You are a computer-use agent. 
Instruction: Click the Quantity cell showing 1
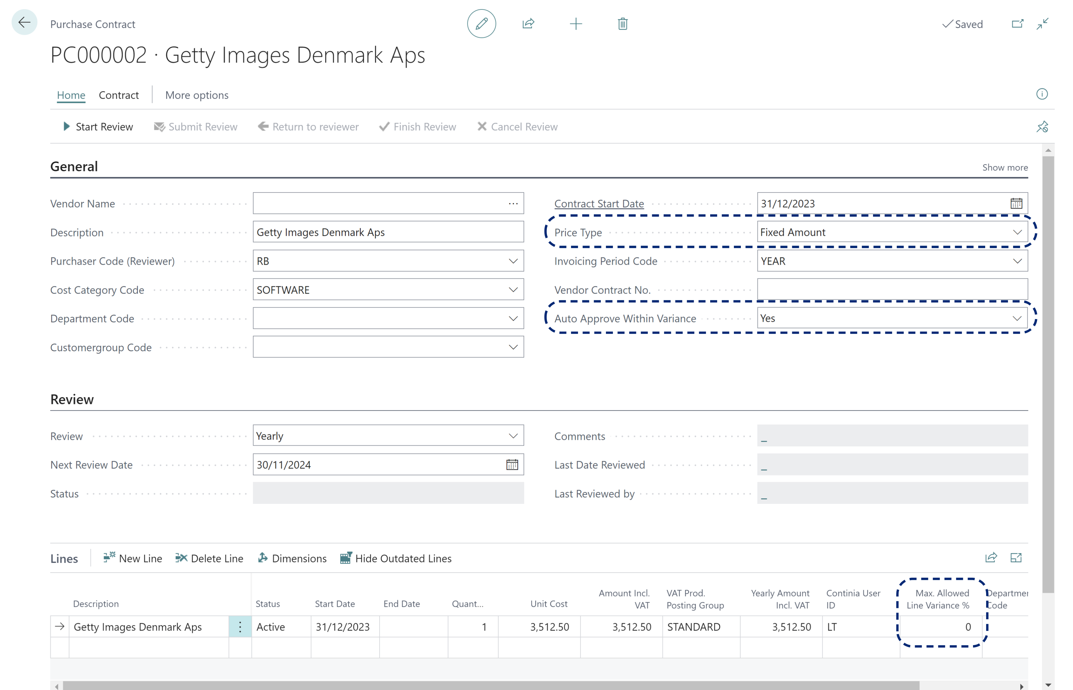point(473,627)
